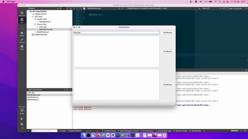Viewport: 248px width, 139px height.
Task: Click inside the upper text area of MainWindow
Action: pyautogui.click(x=117, y=51)
